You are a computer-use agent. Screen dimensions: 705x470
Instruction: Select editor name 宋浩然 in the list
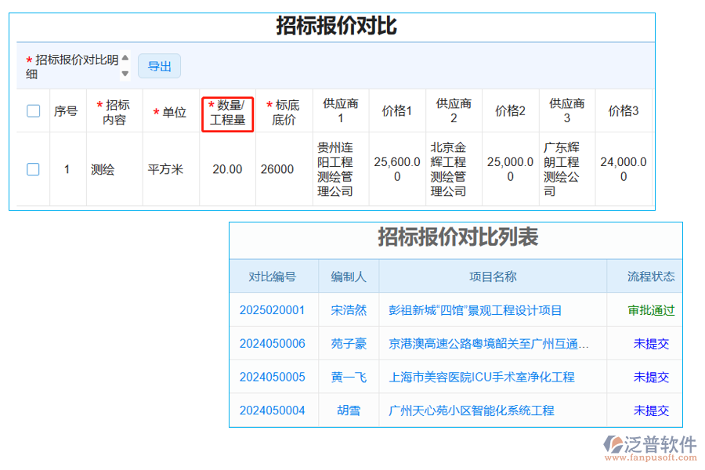tap(348, 309)
